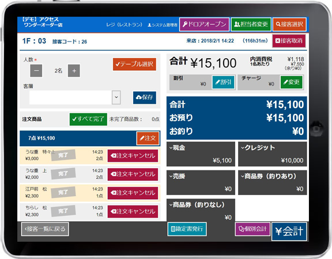
Task: Expand the 現金 cash payment panel
Action: pyautogui.click(x=201, y=154)
